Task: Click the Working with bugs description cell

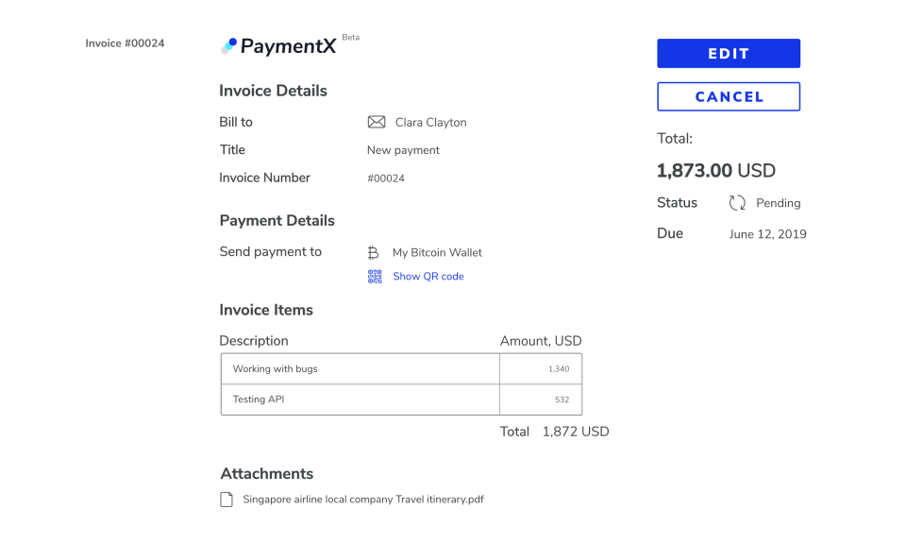Action: [x=360, y=369]
